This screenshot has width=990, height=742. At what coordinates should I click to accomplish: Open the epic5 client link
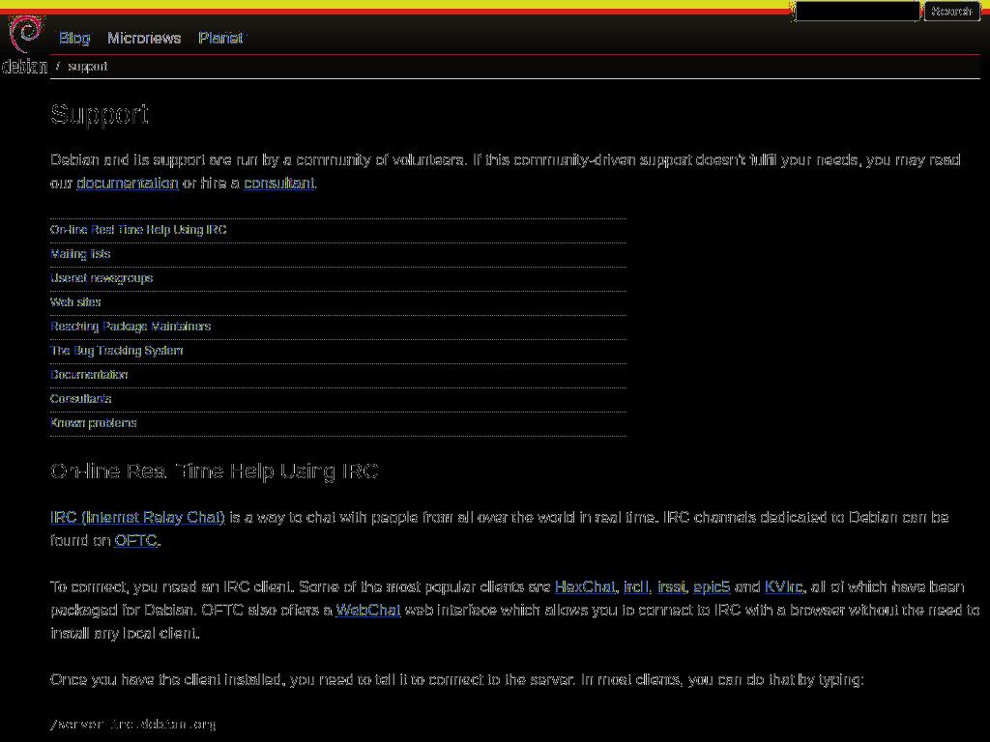coord(712,586)
